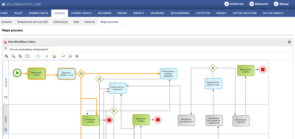295x139 pixels.
Task: Open the PULPIT menu item
Action: pyautogui.click(x=18, y=13)
